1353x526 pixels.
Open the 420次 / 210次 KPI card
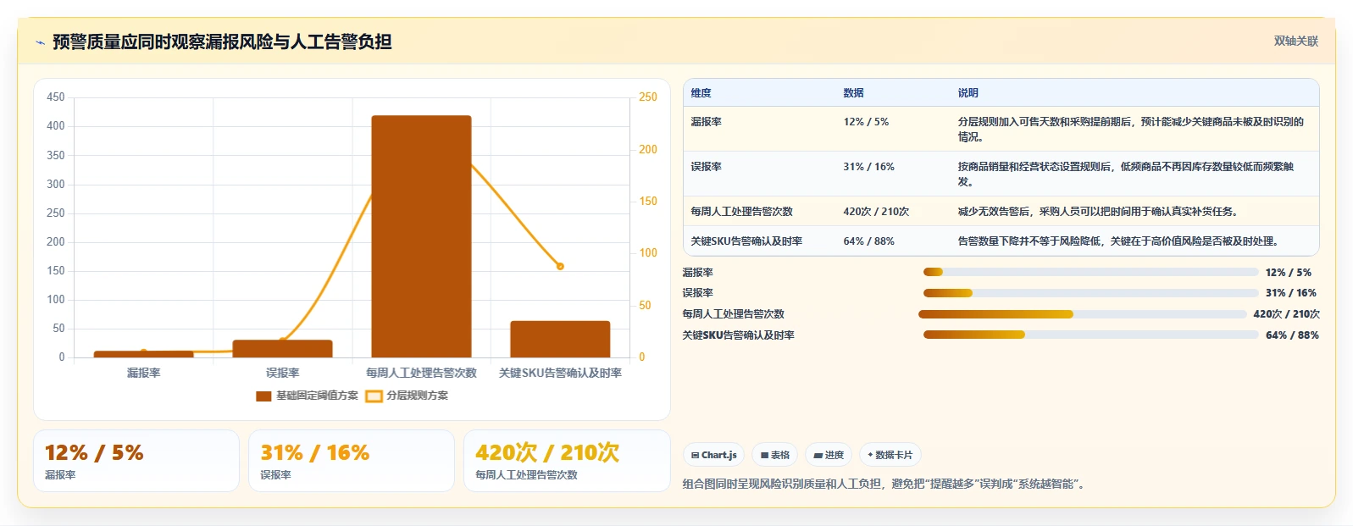[x=567, y=461]
